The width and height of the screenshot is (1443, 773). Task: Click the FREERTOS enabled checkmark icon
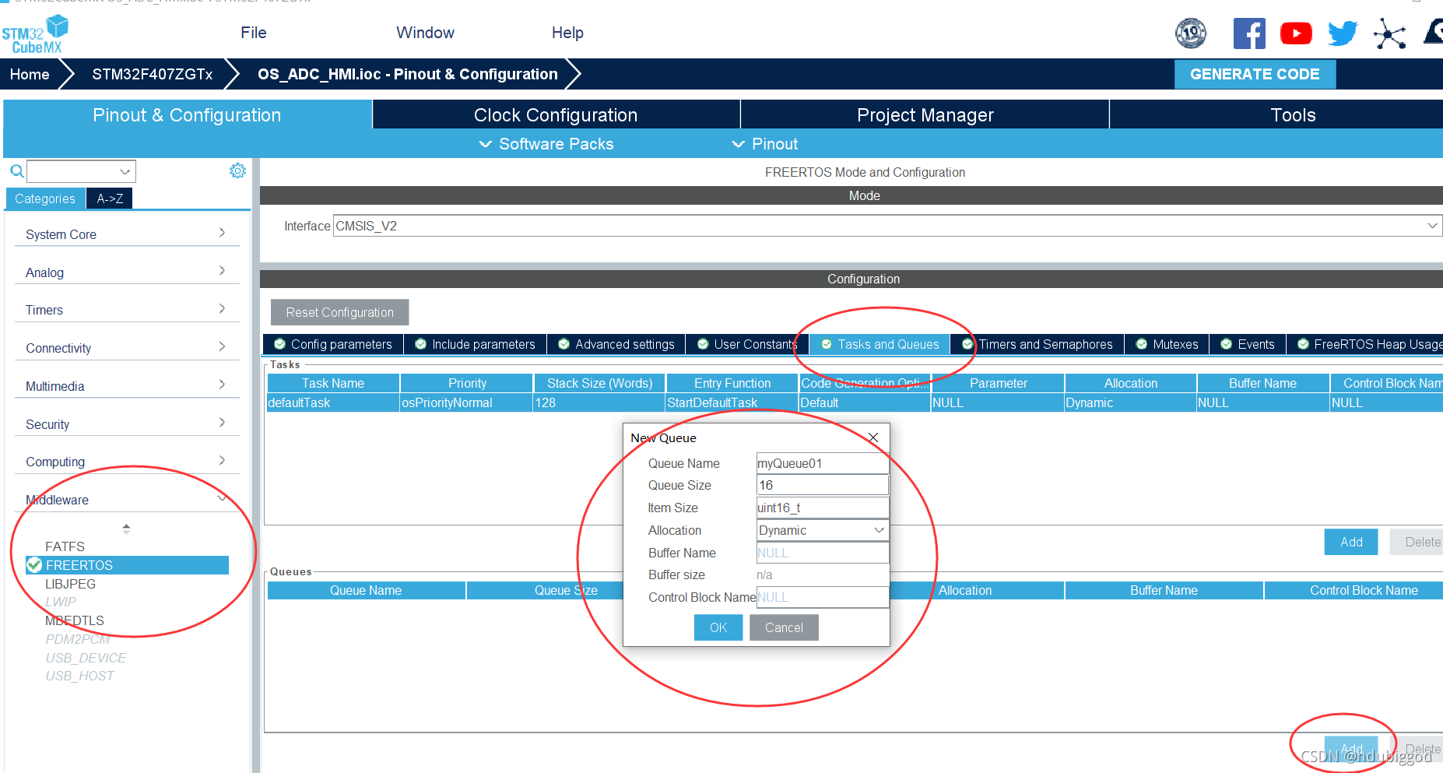(34, 565)
